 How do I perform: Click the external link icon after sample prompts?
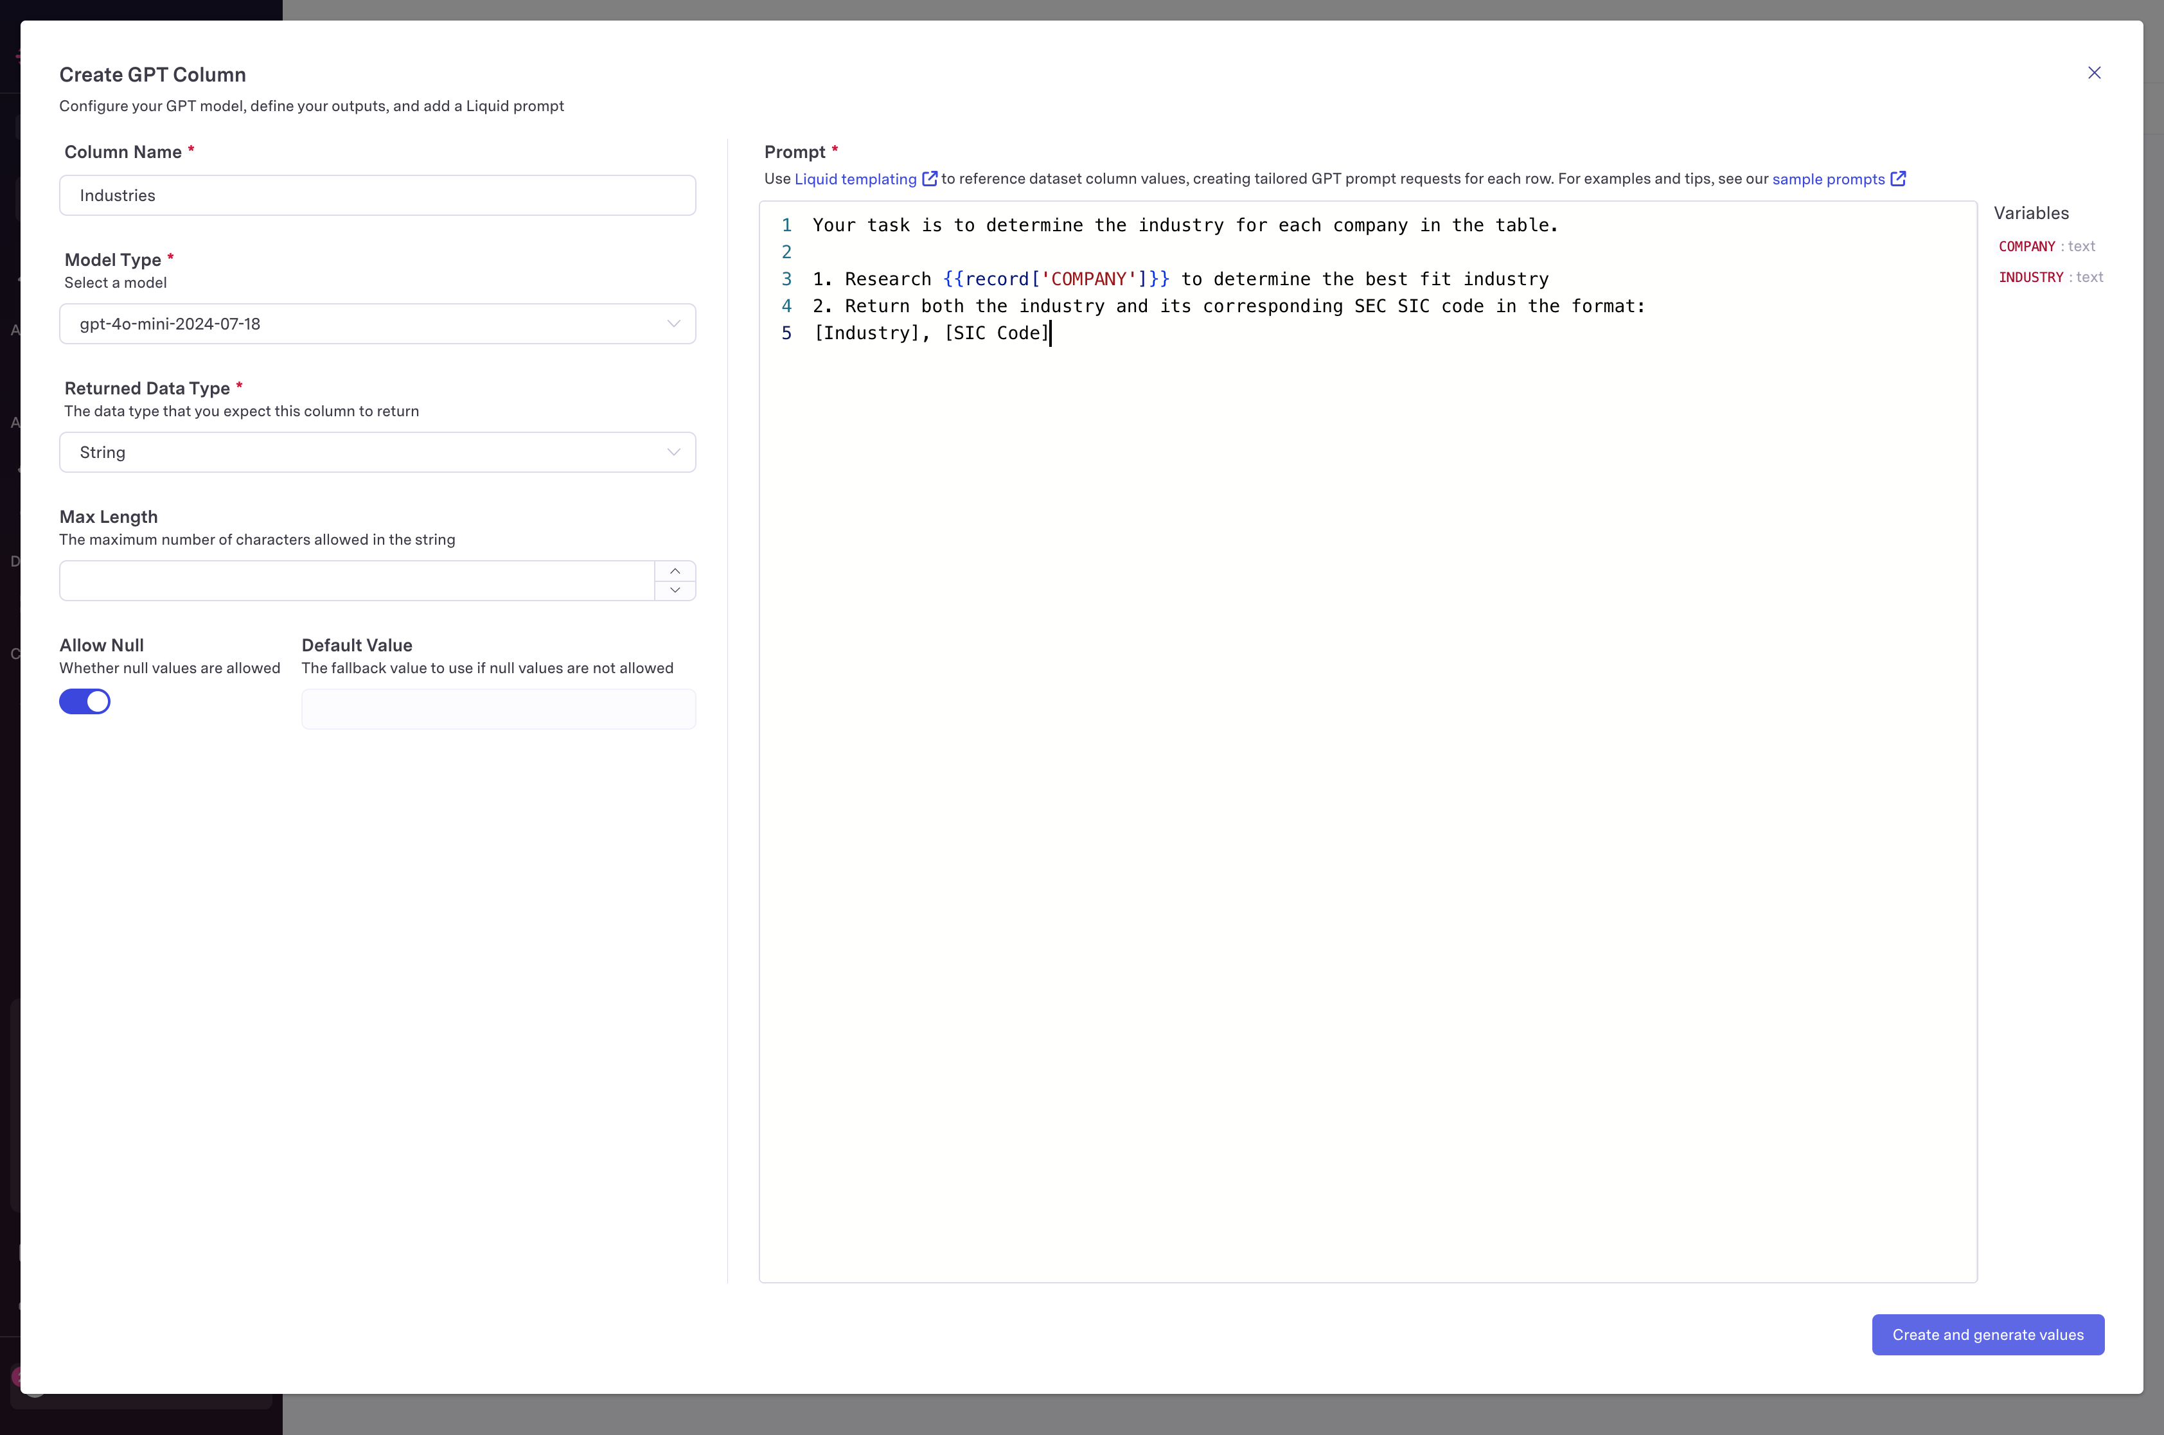(x=1897, y=179)
